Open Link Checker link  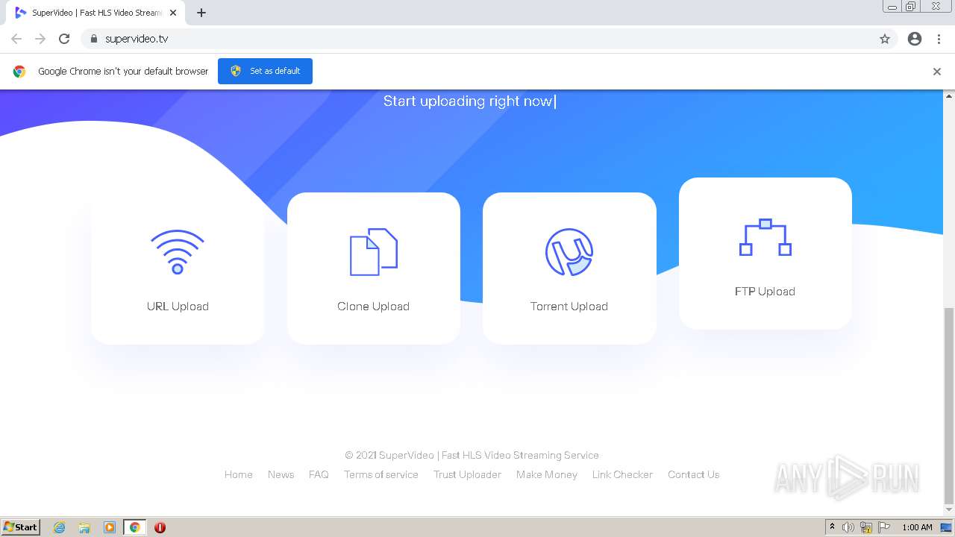pos(622,474)
